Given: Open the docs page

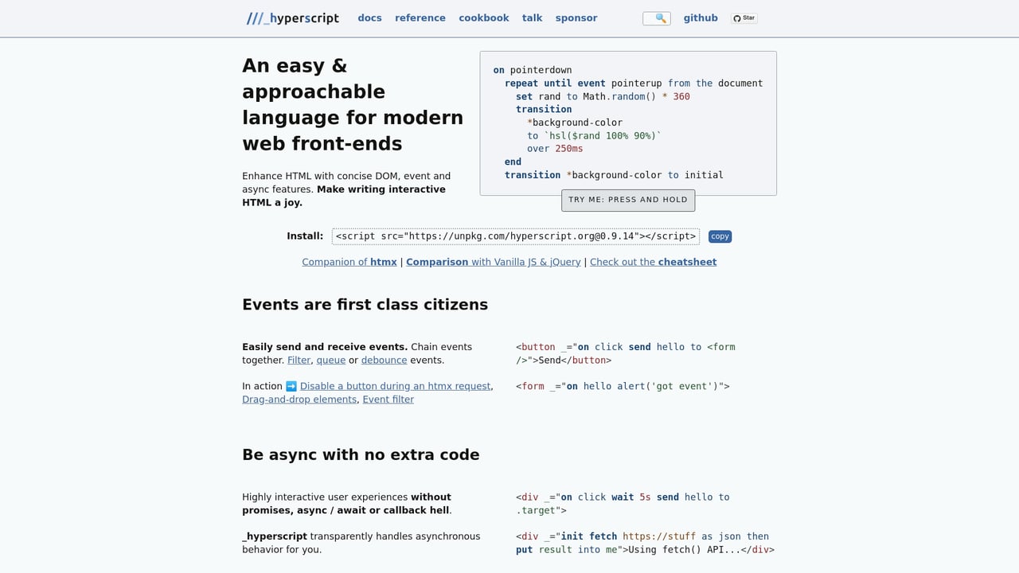Looking at the screenshot, I should (x=369, y=18).
